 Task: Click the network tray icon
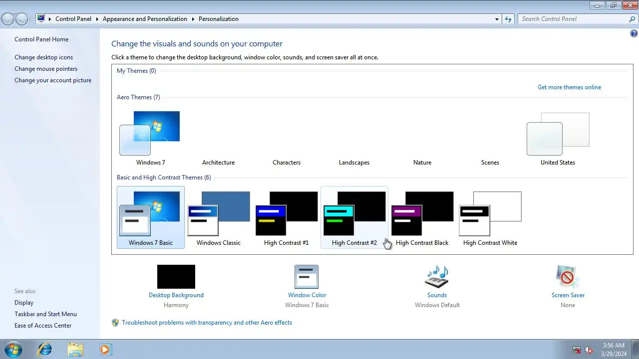tap(577, 350)
